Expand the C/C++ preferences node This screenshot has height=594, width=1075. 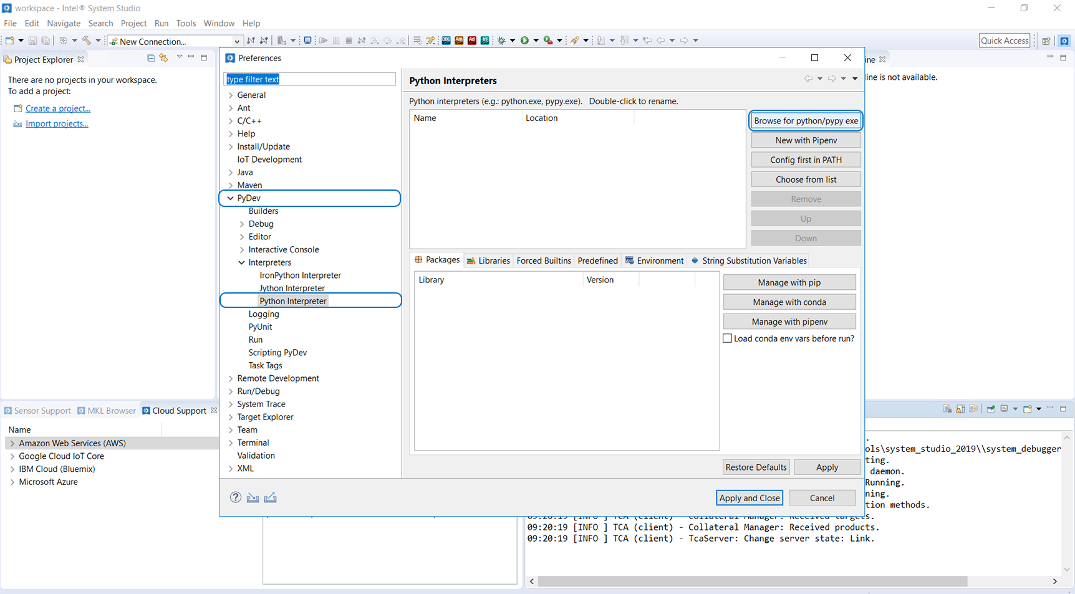[231, 121]
